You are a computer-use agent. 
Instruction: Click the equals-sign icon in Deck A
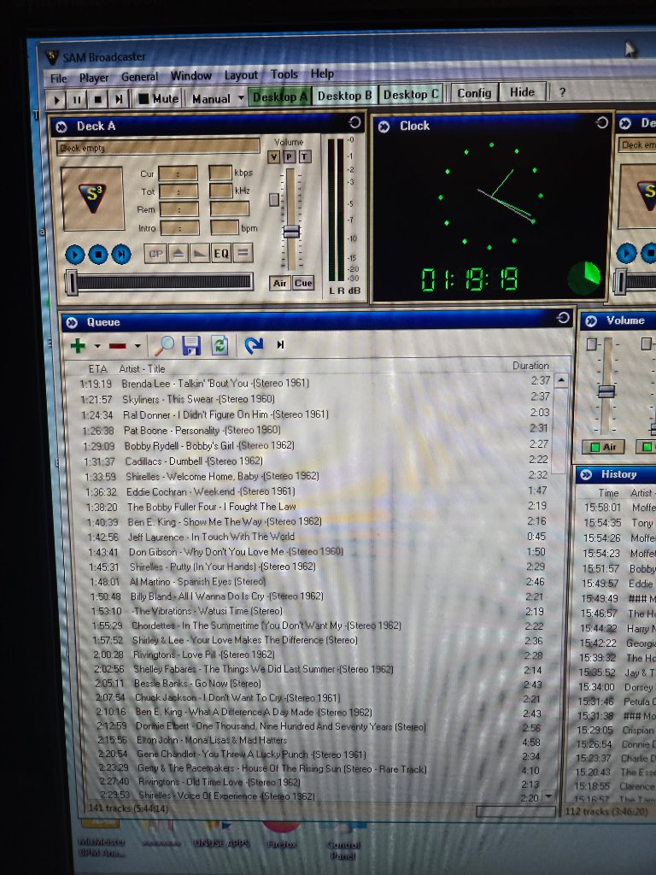point(243,253)
